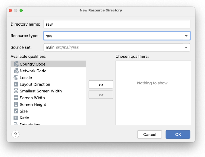This screenshot has width=205, height=157.
Task: Select the Locale qualifier label
Action: coord(26,78)
